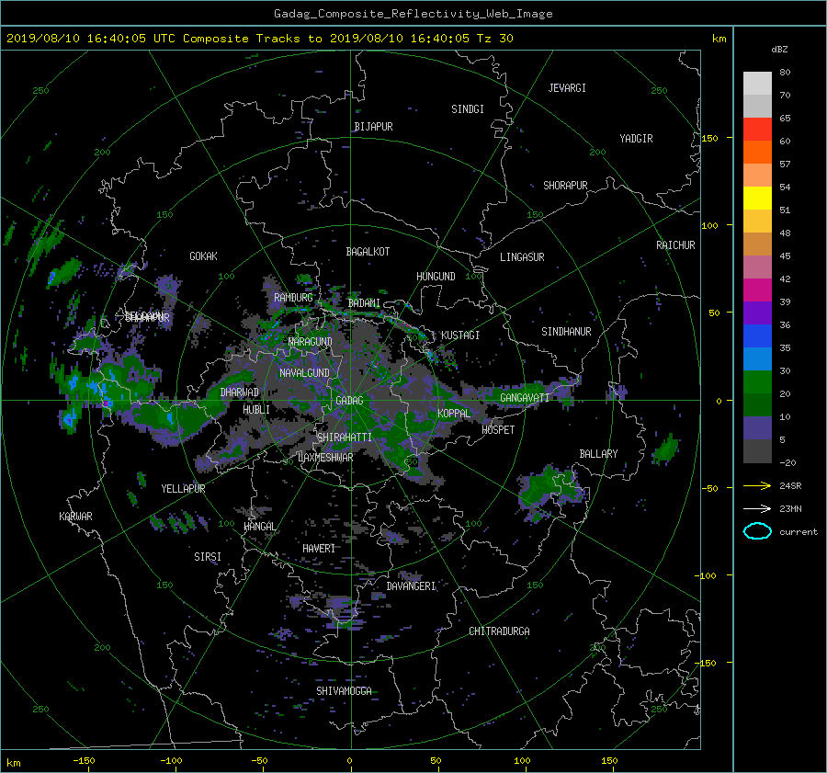Click the HAVERI city label
The height and width of the screenshot is (773, 827).
(x=319, y=549)
